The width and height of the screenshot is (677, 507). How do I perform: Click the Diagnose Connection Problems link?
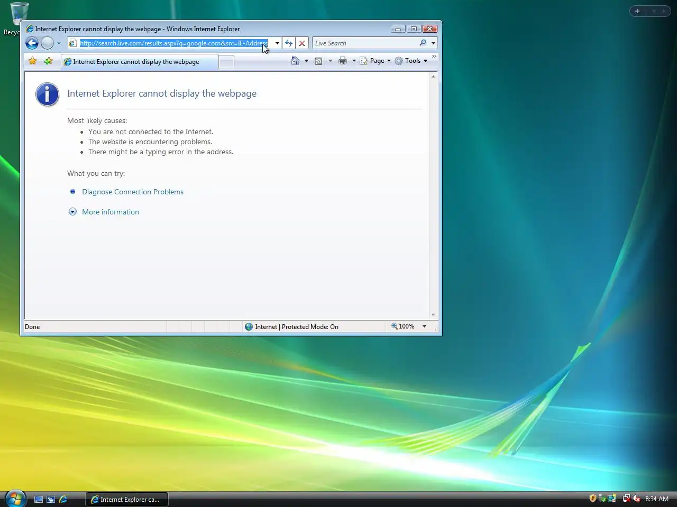(x=133, y=192)
